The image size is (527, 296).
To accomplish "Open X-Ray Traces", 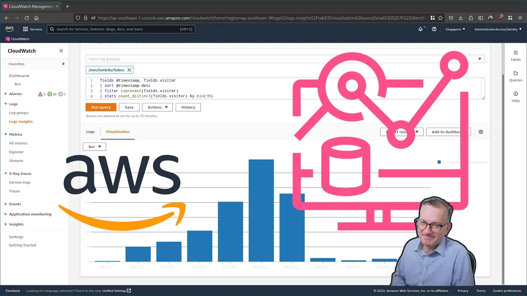I will point(14,191).
